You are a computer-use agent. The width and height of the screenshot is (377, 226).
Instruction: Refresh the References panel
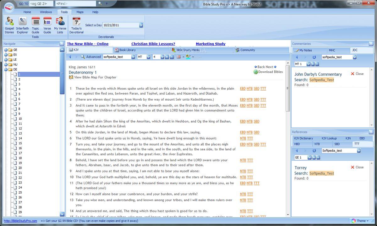[314, 151]
